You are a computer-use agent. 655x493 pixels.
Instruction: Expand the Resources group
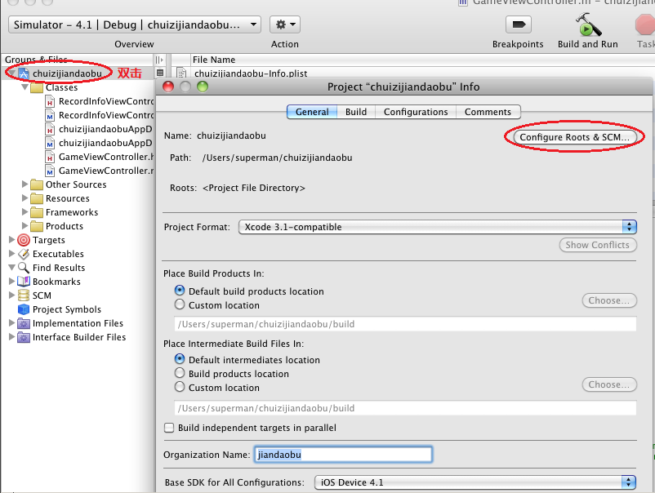tap(25, 198)
